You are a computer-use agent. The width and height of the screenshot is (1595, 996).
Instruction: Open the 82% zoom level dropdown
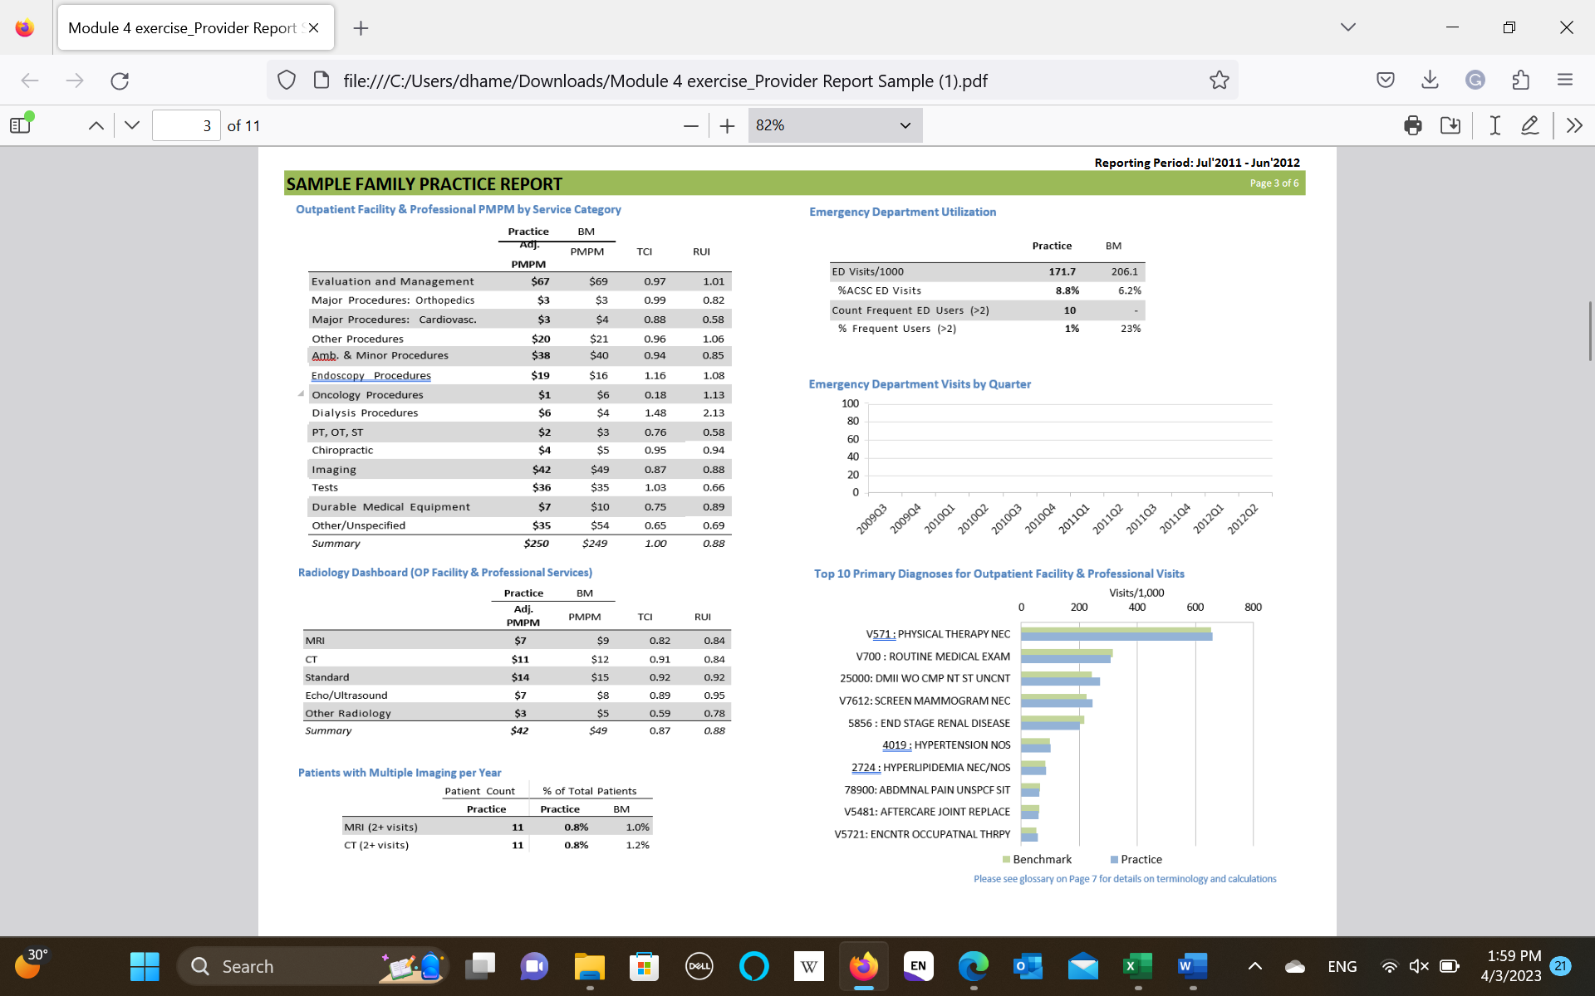(834, 125)
